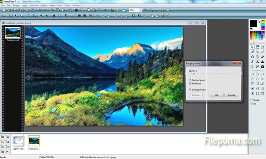This screenshot has height=159, width=266.
Task: Click Cancel in Rough pastels dialog
Action: point(231,95)
